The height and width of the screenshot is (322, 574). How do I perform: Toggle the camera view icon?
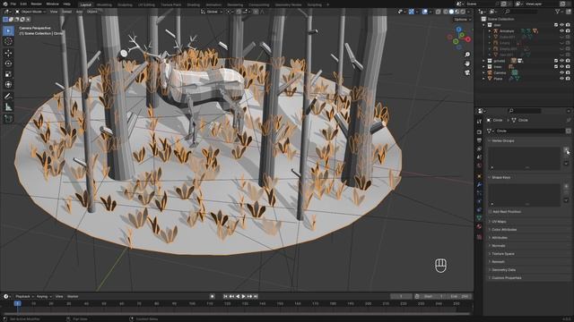tap(467, 72)
